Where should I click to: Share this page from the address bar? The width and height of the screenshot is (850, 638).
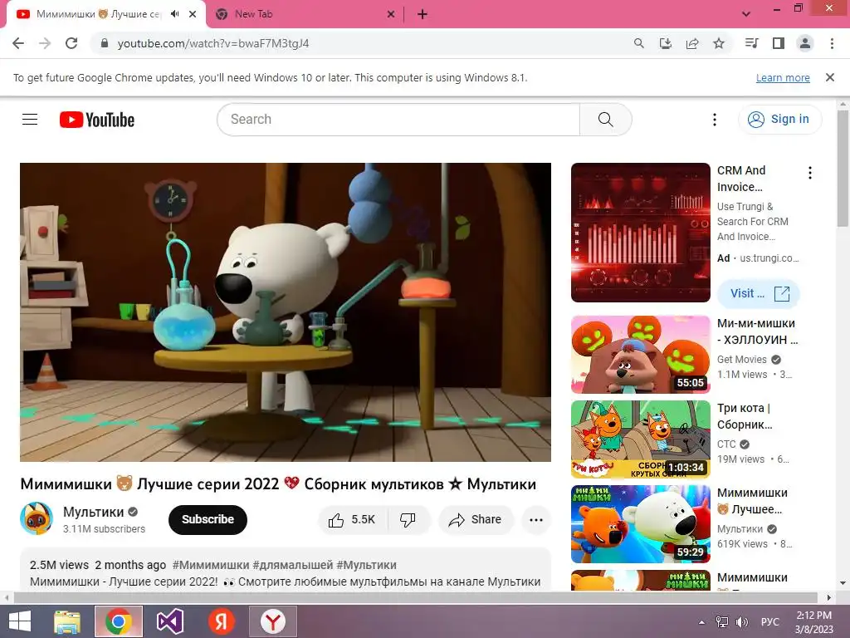[x=692, y=43]
